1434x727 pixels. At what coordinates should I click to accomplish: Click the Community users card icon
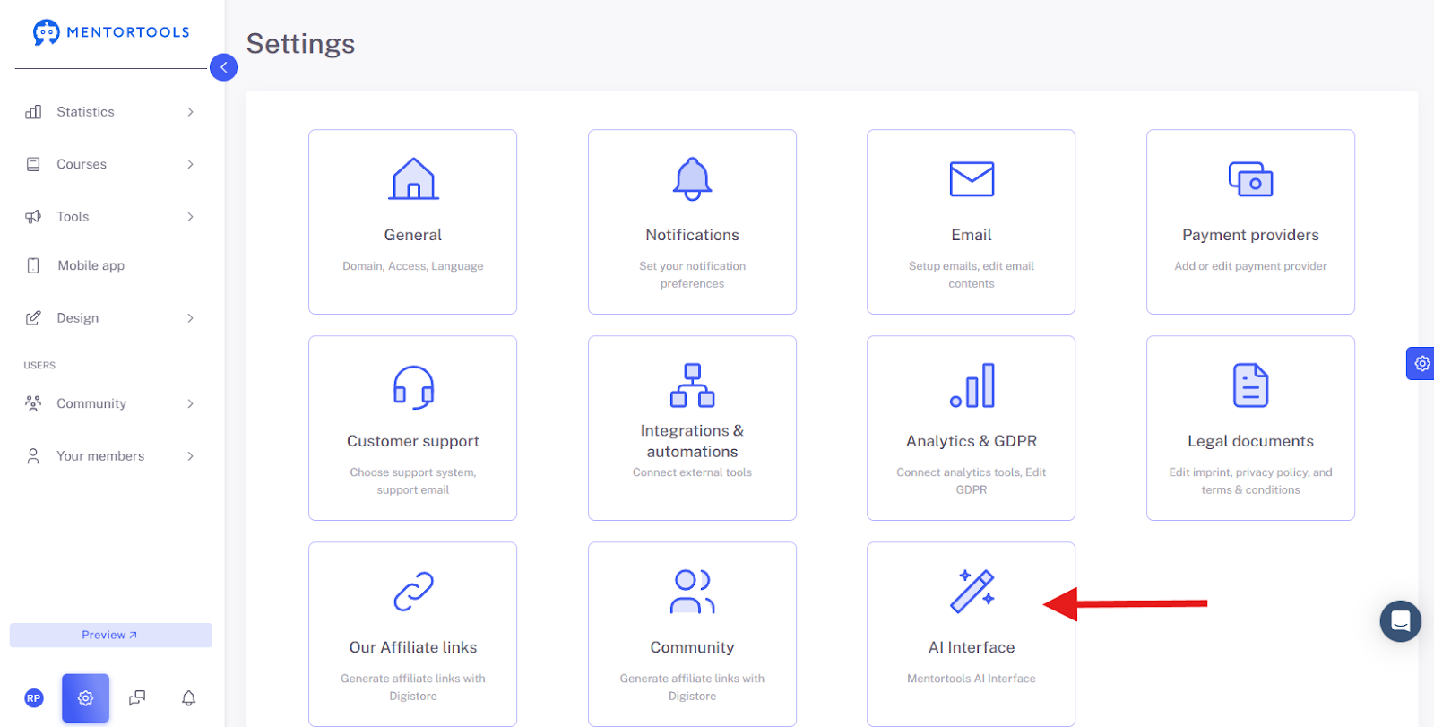pos(693,592)
